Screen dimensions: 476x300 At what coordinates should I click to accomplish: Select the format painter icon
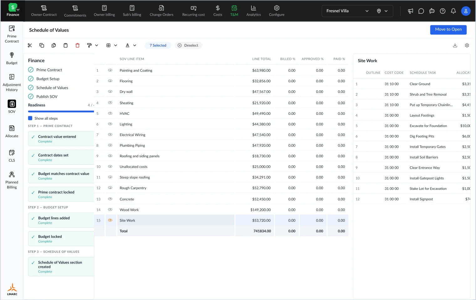point(89,45)
